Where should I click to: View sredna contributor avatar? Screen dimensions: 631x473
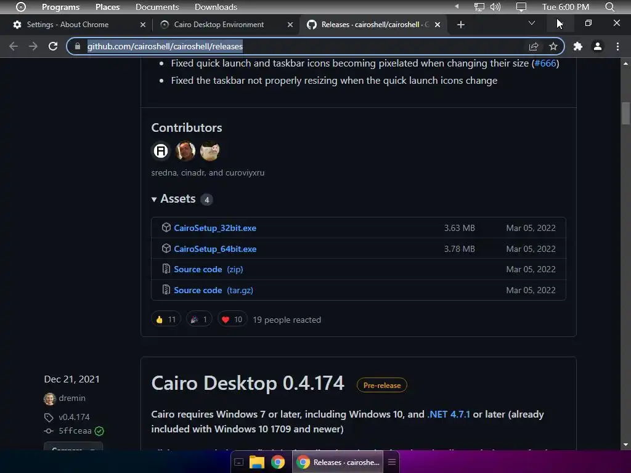click(161, 151)
